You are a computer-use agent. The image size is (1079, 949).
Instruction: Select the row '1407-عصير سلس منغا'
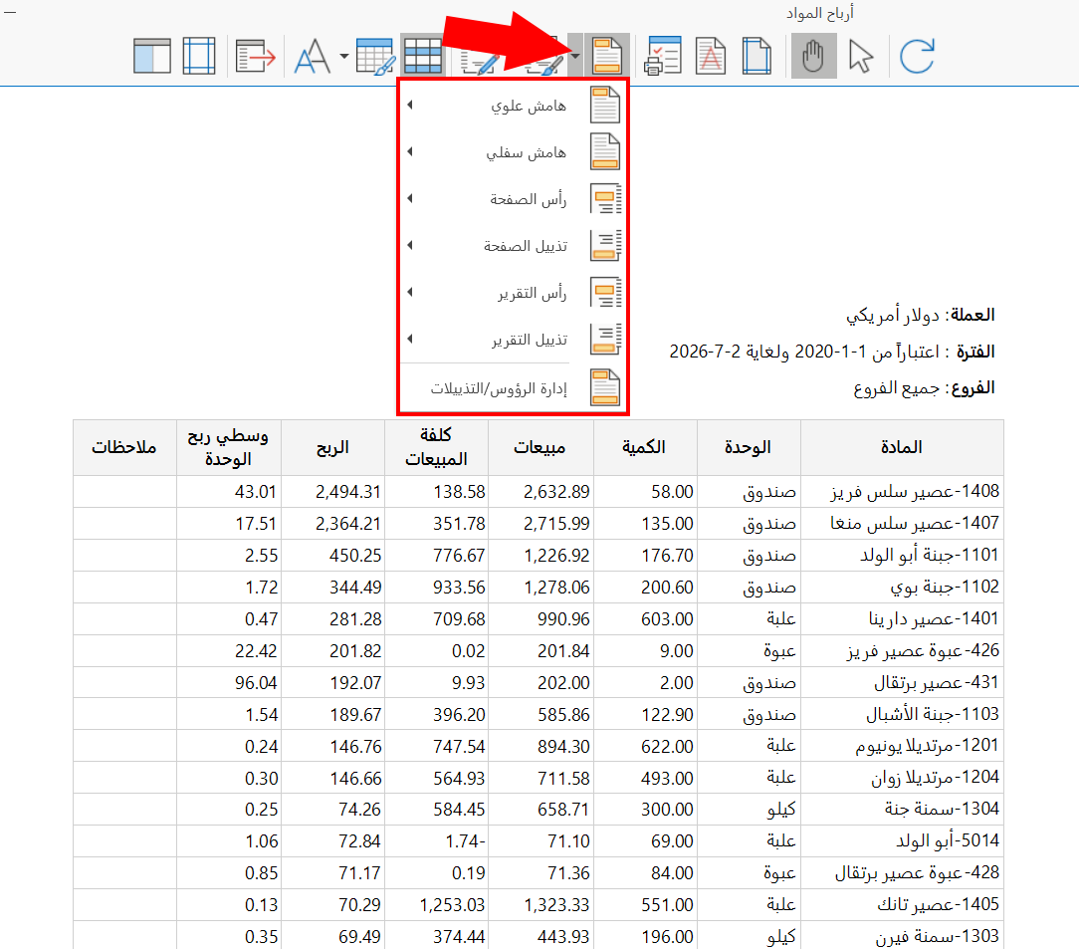pyautogui.click(x=539, y=523)
